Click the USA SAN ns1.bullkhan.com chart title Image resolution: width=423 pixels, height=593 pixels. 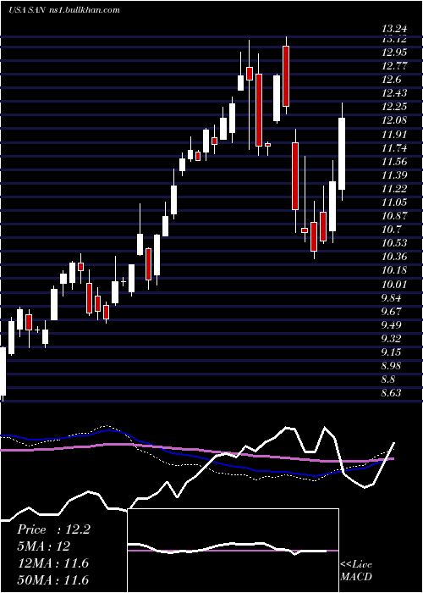[63, 10]
